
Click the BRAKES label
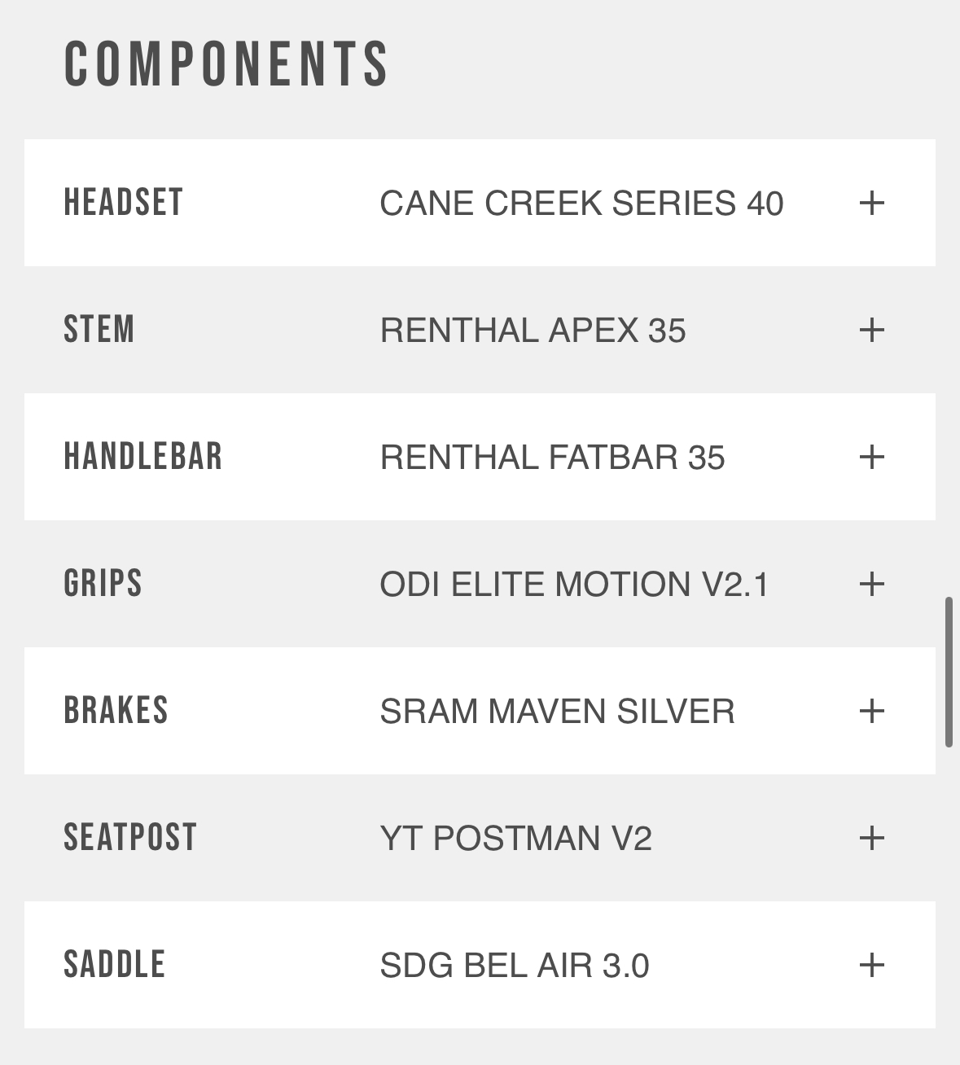click(116, 711)
